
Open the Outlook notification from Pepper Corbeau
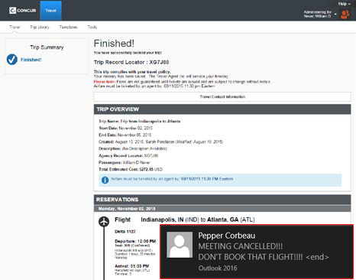coord(257,252)
